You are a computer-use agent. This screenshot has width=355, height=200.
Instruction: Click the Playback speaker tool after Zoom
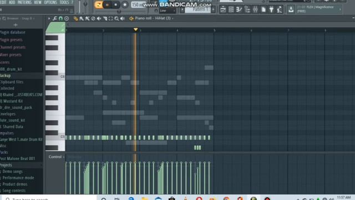pos(123,18)
